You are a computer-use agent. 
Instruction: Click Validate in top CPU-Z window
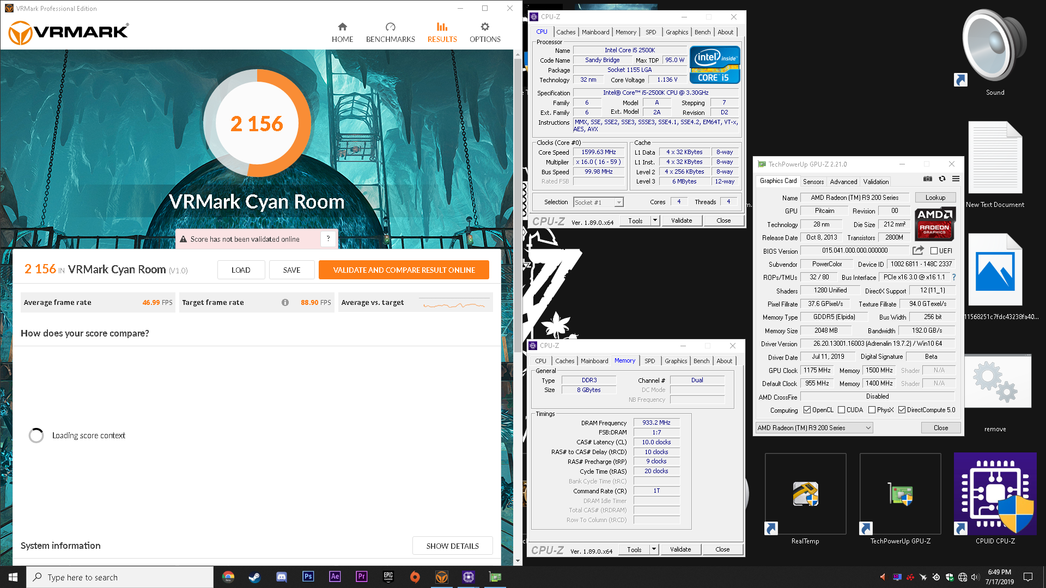tap(682, 220)
